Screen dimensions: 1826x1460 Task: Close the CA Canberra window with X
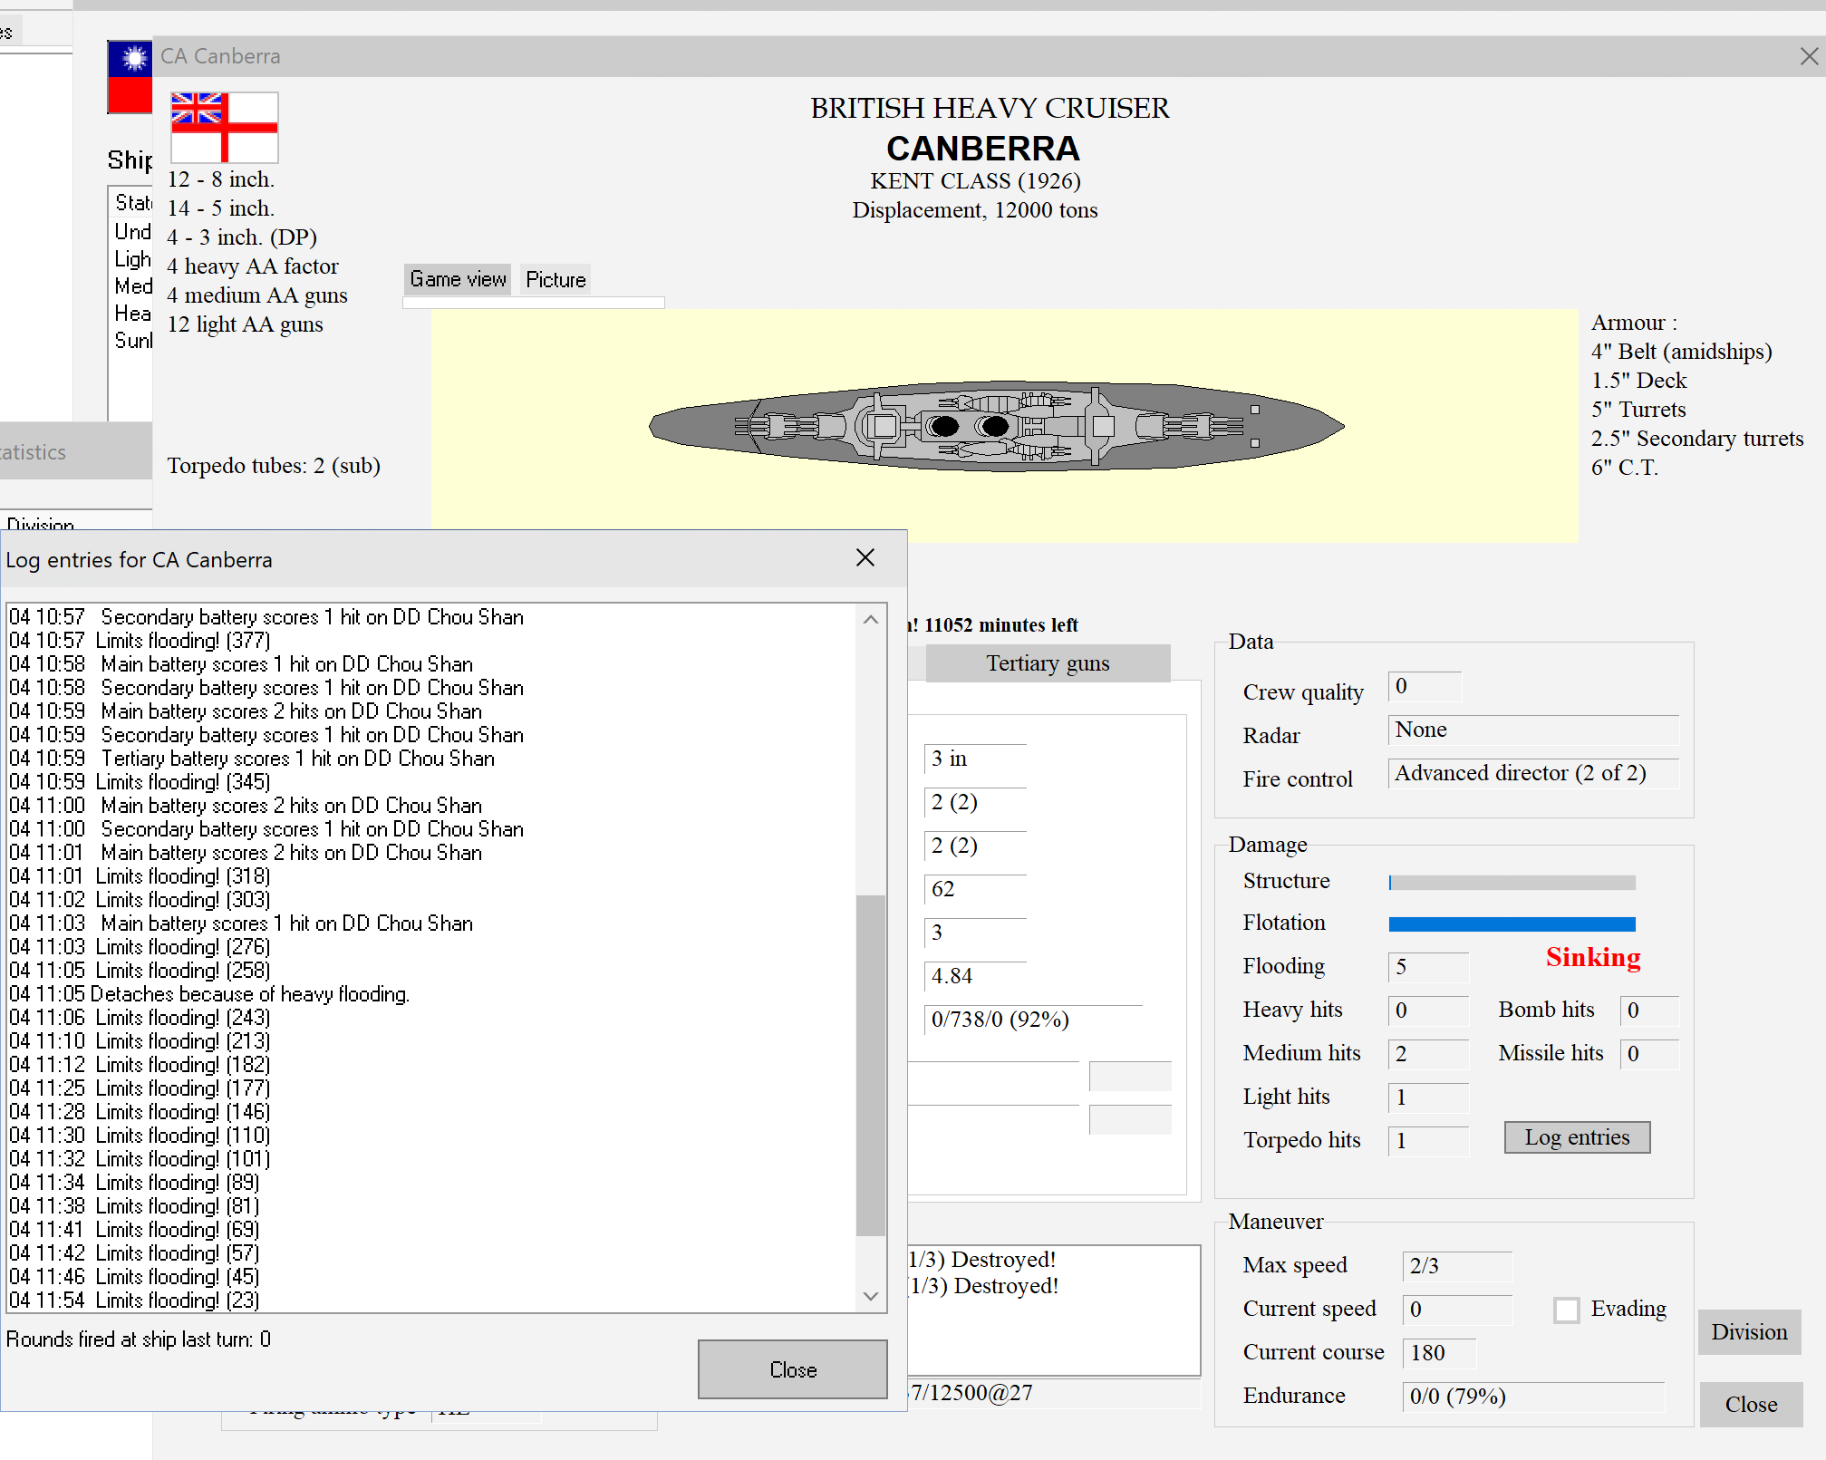1809,56
